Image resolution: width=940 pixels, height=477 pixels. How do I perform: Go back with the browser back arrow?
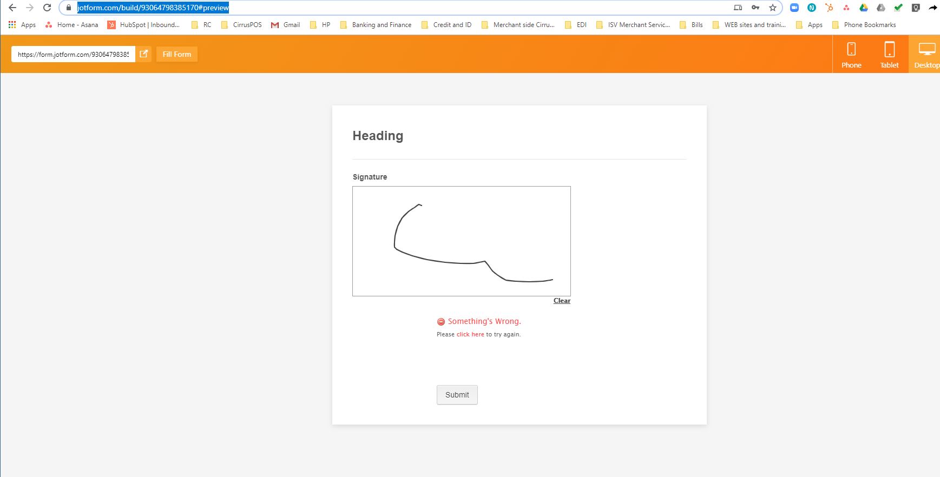12,8
